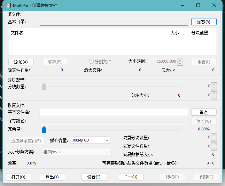225x186 pixels.
Task: Click the 备注 comment button
Action: point(204,112)
